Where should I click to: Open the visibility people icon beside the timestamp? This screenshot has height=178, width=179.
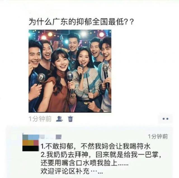click(x=59, y=119)
